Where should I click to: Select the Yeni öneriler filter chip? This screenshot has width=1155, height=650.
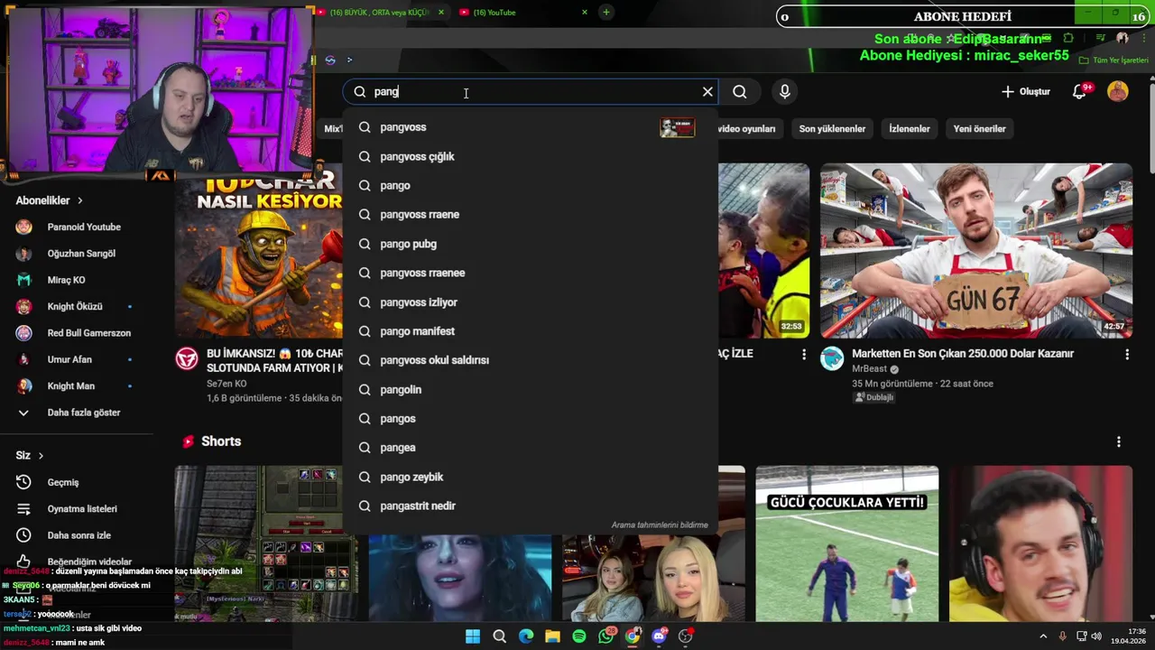[x=979, y=128]
